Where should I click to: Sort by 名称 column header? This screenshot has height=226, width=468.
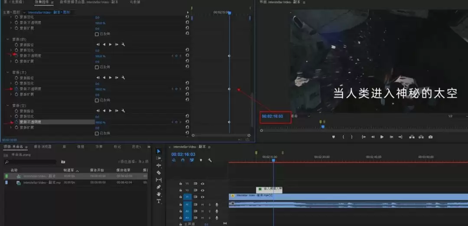coord(14,170)
